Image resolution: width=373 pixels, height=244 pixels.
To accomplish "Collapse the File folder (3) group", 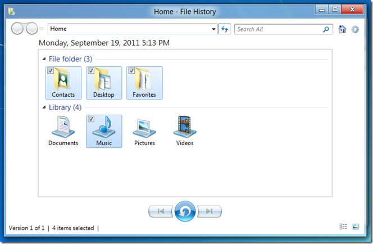I will pyautogui.click(x=44, y=59).
